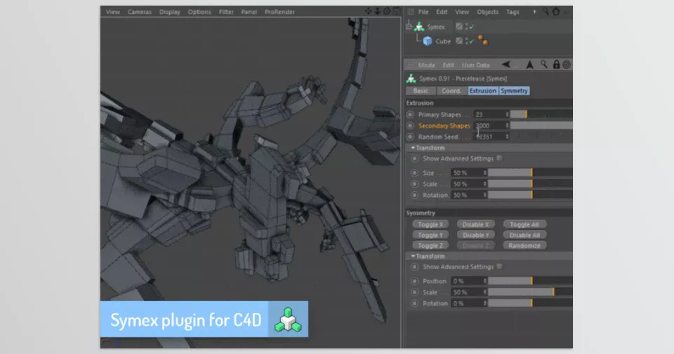Viewport: 674px width, 354px height.
Task: Select the Symmetry tab
Action: click(514, 91)
